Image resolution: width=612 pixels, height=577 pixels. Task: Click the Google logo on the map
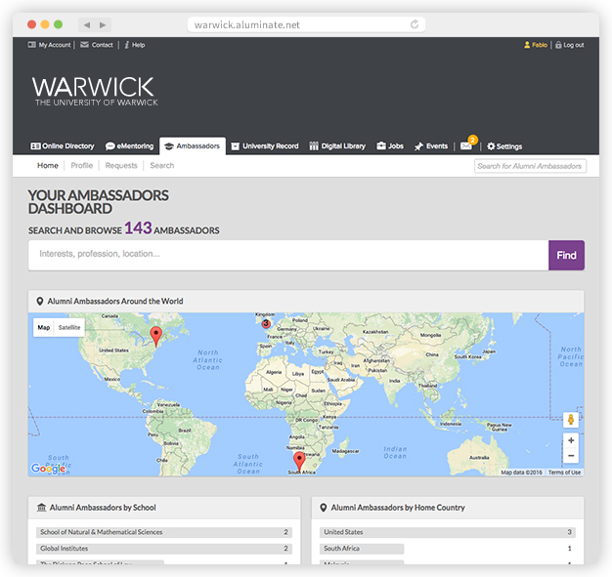(x=49, y=469)
